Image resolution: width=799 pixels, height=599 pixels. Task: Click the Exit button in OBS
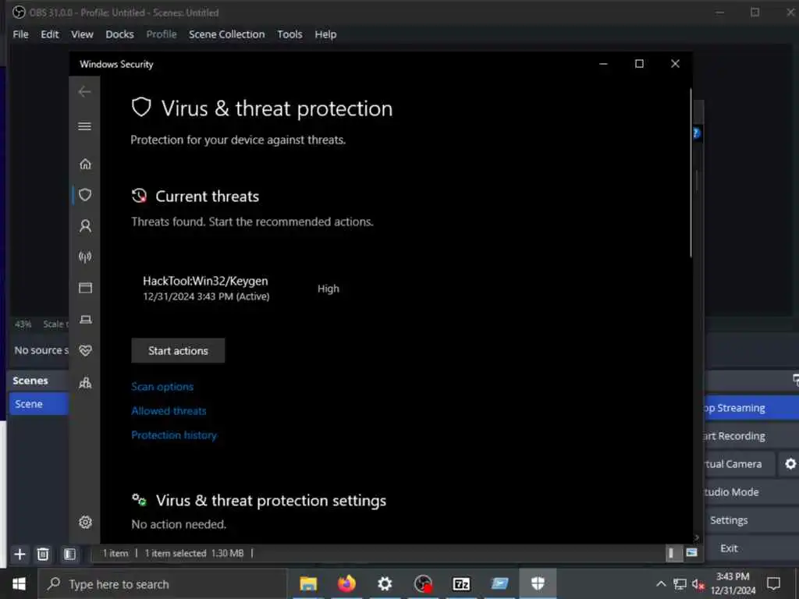tap(751, 548)
